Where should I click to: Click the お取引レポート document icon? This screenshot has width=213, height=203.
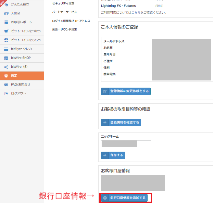point(6,22)
